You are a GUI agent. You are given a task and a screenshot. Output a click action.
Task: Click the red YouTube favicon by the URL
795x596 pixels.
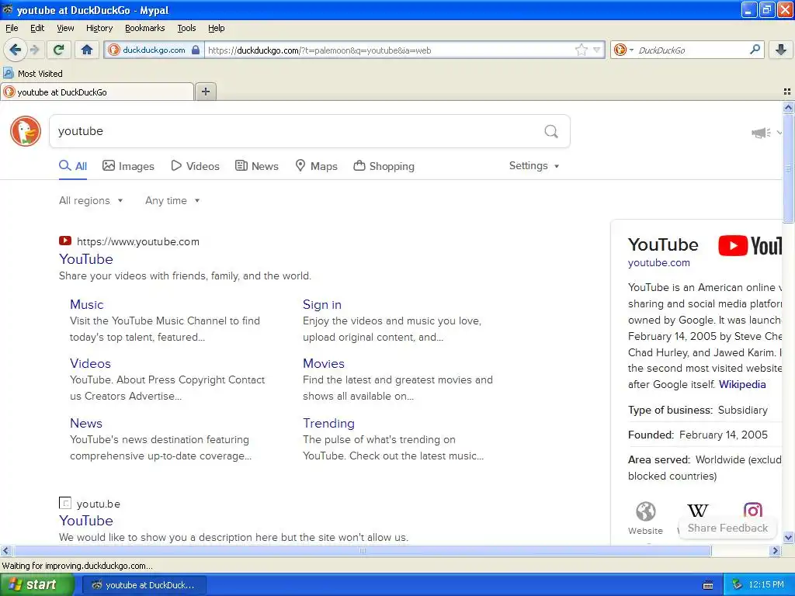tap(65, 241)
